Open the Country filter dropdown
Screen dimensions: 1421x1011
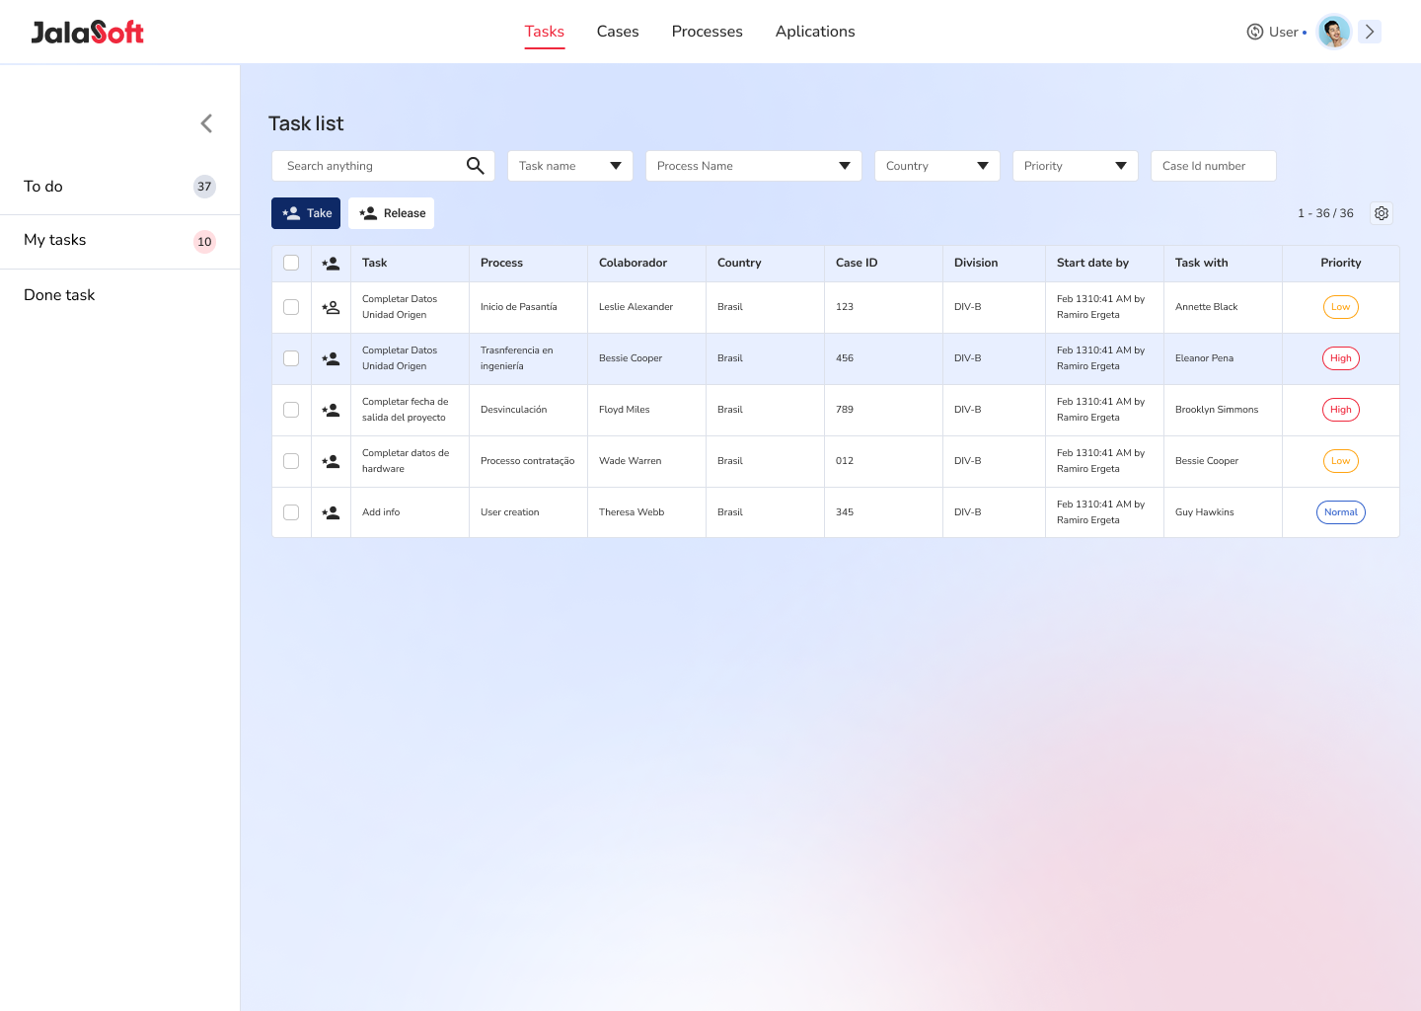click(937, 166)
